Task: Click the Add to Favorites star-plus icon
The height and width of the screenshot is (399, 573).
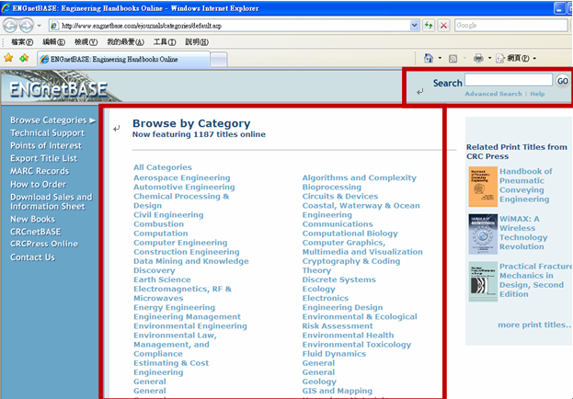Action: click(x=24, y=58)
